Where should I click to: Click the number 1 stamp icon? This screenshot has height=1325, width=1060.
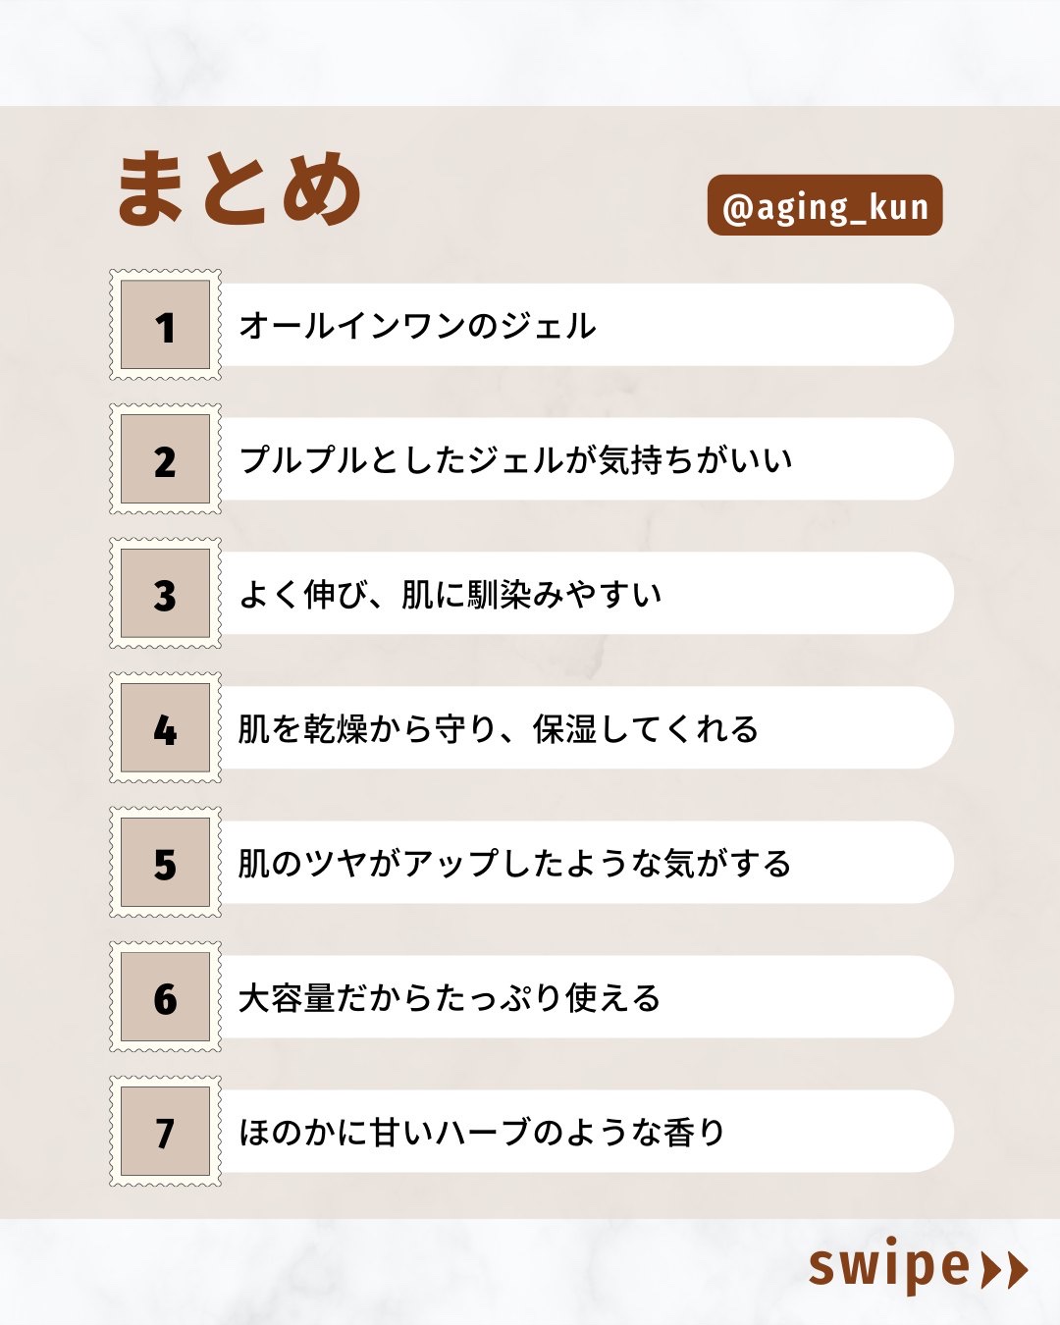[165, 325]
